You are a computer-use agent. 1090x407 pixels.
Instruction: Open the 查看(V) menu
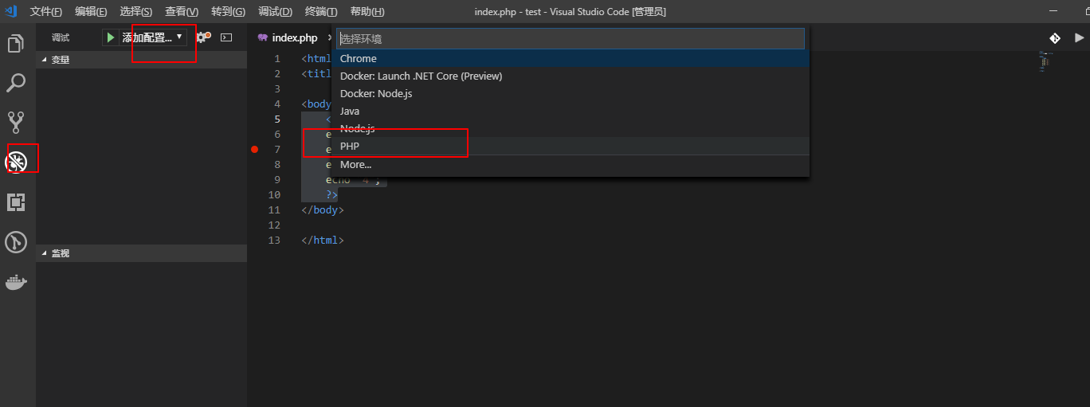[x=182, y=12]
